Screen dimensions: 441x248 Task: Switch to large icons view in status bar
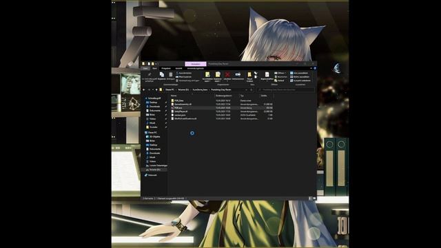[x=314, y=198]
